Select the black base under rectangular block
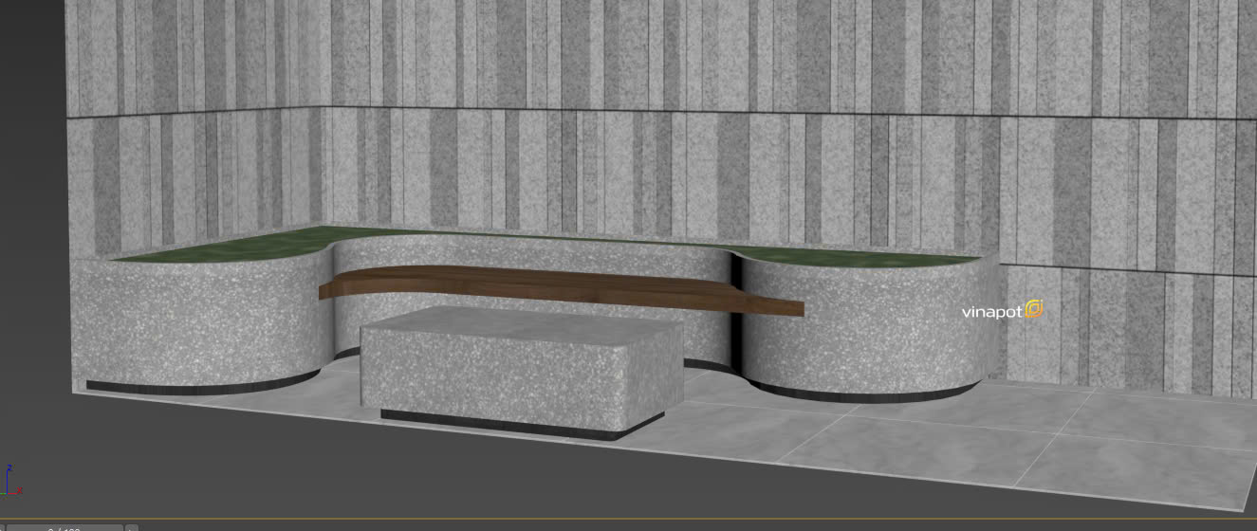 click(512, 425)
